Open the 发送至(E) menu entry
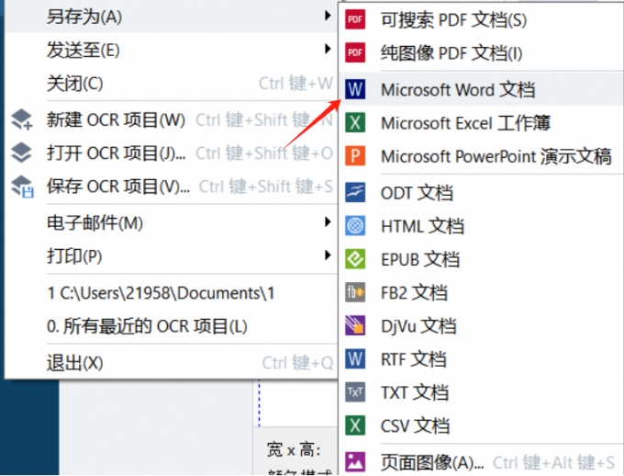The height and width of the screenshot is (476, 624). pos(171,50)
